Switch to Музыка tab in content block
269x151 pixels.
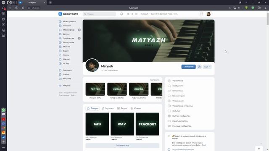108,108
